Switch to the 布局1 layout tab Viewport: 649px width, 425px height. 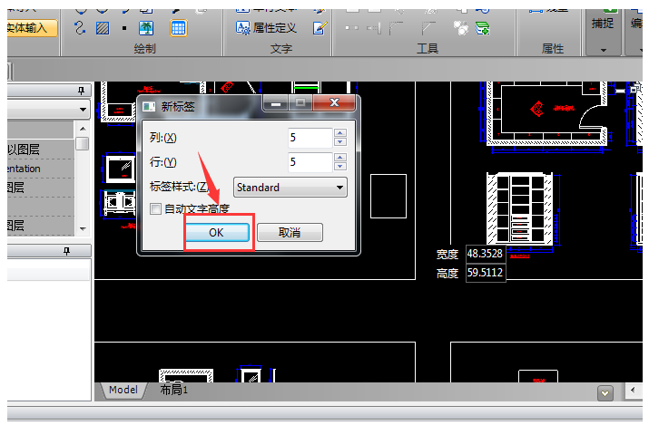(173, 390)
